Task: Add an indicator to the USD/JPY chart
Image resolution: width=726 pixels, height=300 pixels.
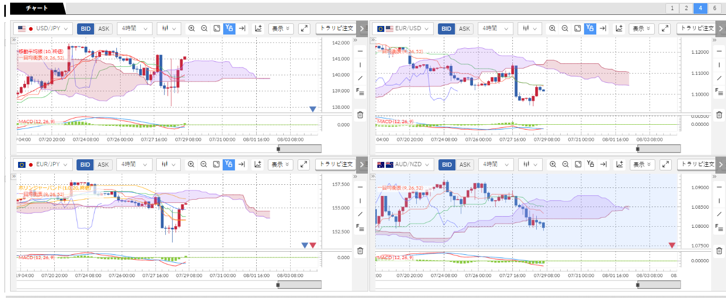Action: pos(258,29)
